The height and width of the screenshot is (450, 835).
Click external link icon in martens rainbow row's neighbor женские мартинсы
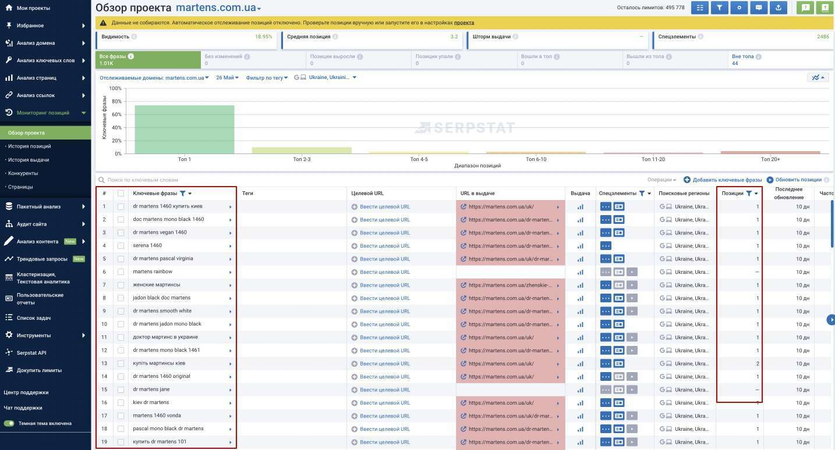[464, 285]
